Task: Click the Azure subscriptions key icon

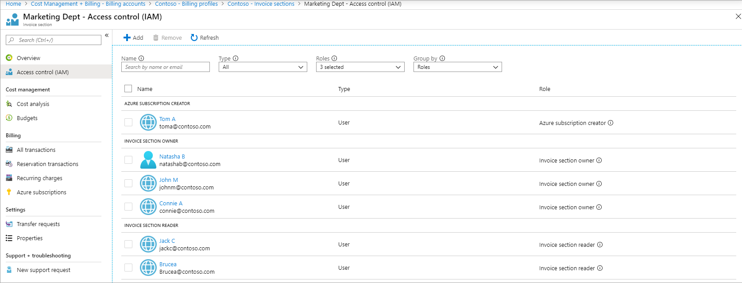Action: tap(9, 192)
